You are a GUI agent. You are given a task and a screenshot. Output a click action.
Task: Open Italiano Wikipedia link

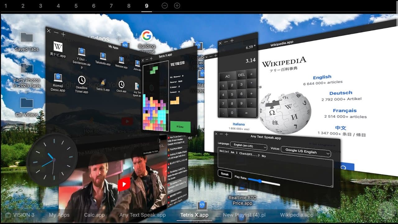(x=239, y=124)
